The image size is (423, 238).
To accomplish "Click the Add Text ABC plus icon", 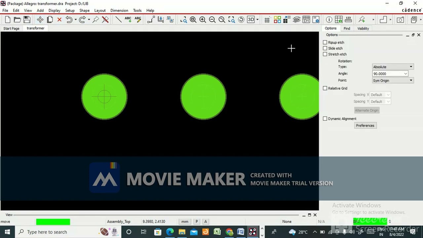I will [128, 20].
